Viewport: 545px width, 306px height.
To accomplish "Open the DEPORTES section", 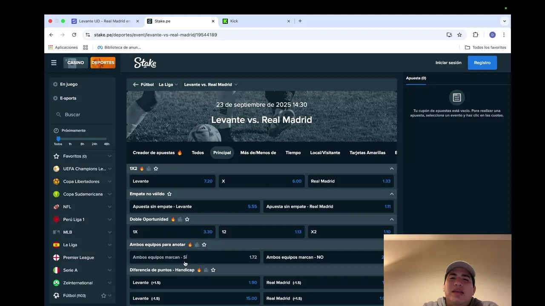I will (x=103, y=62).
